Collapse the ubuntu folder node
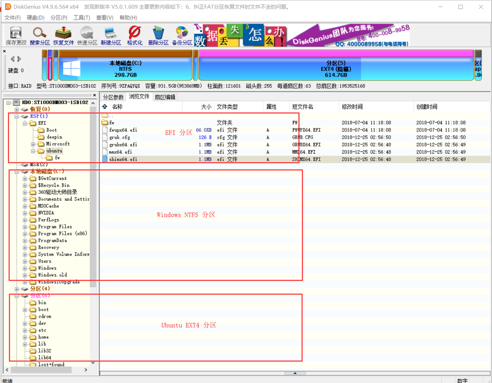Viewport: 492px width, 383px height. (33, 151)
